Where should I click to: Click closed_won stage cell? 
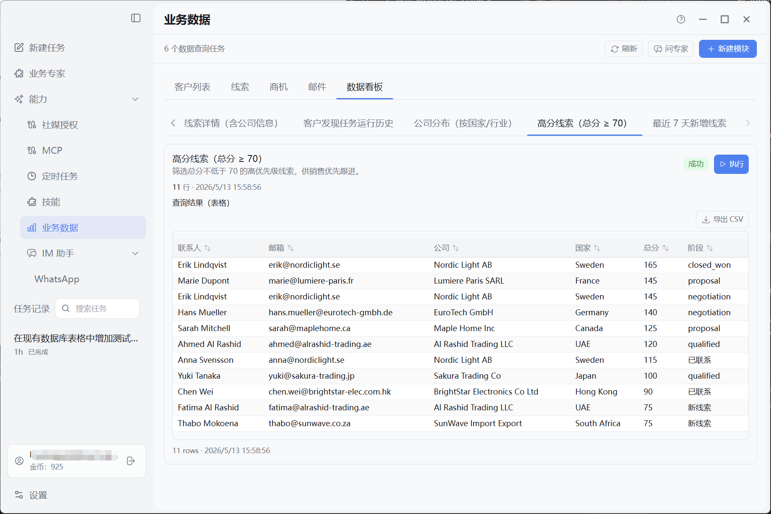[x=709, y=265]
